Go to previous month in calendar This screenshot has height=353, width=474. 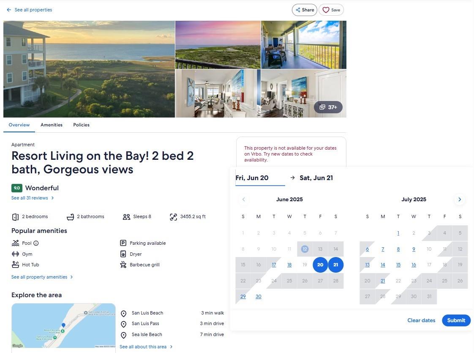click(243, 200)
